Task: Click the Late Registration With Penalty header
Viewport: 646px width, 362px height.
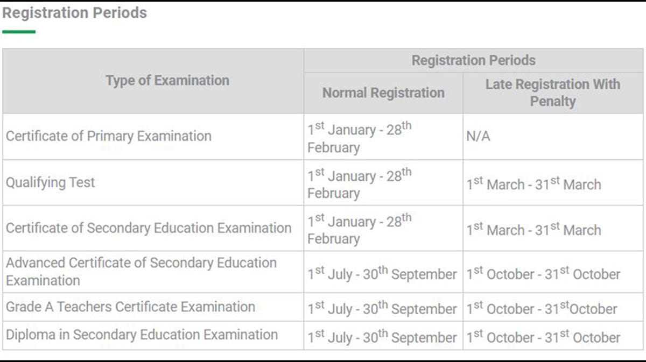Action: click(553, 93)
